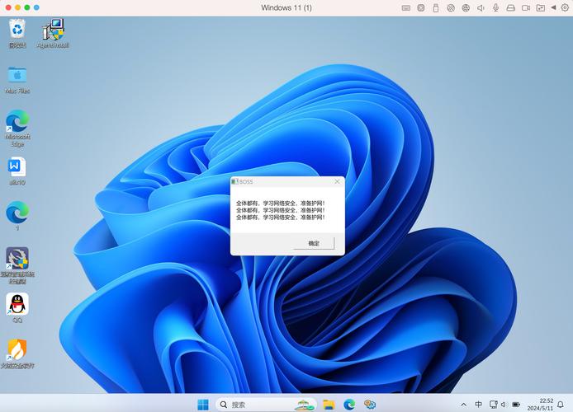This screenshot has height=412, width=573.
Task: Close the BOSS dialog with the X
Action: pos(337,181)
